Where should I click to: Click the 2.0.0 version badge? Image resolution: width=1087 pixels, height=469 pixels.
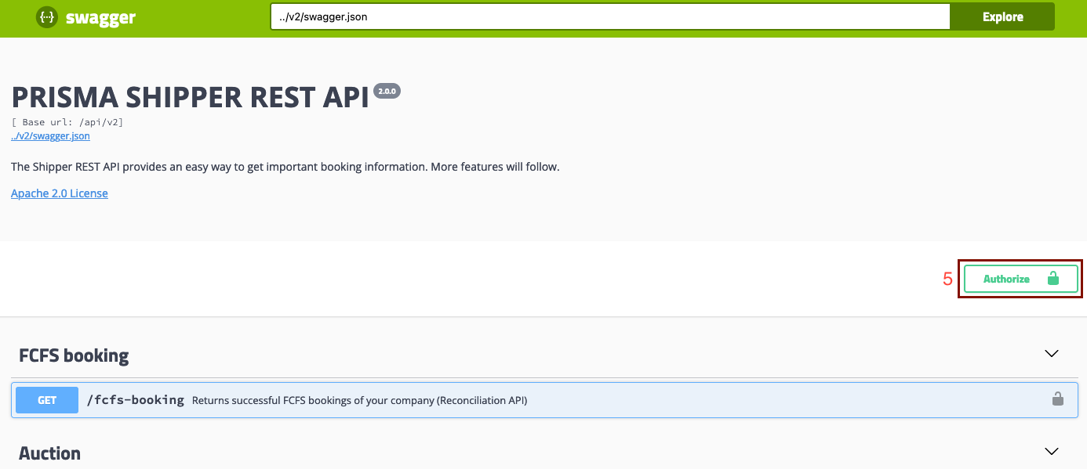pyautogui.click(x=387, y=91)
